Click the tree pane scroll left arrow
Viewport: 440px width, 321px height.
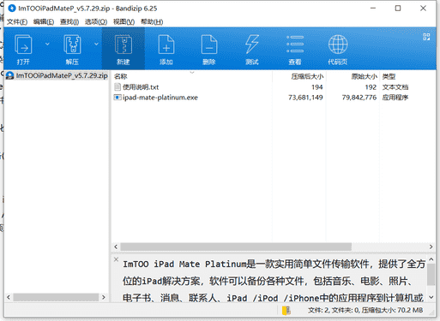pyautogui.click(x=9, y=297)
